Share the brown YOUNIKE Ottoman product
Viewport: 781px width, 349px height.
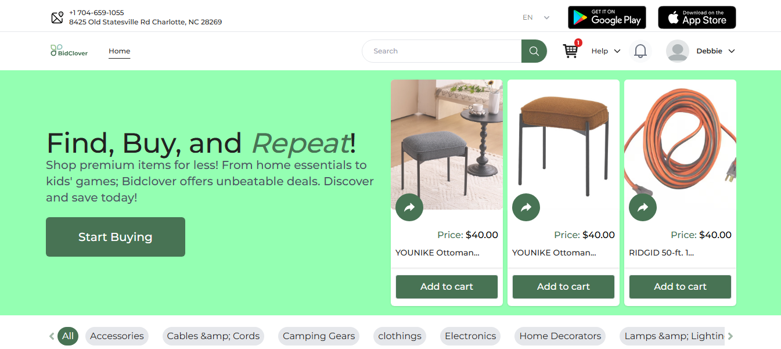point(526,207)
